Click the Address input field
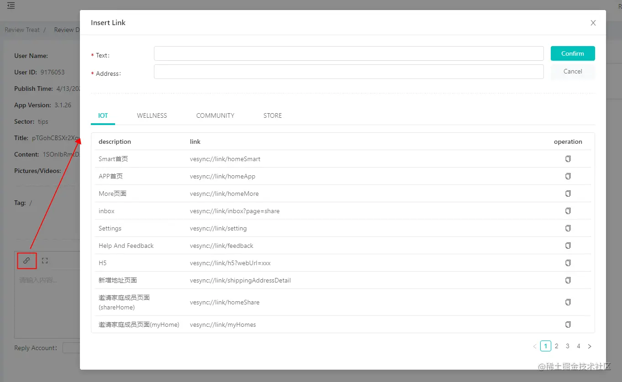Image resolution: width=622 pixels, height=382 pixels. [348, 71]
